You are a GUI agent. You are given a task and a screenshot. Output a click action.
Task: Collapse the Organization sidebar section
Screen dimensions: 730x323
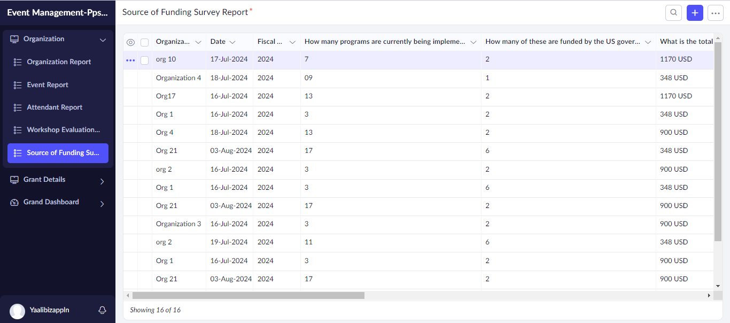coord(103,40)
